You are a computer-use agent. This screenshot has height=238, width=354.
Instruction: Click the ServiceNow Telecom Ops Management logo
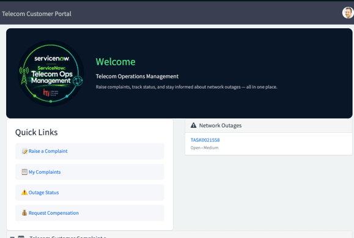pos(51,73)
